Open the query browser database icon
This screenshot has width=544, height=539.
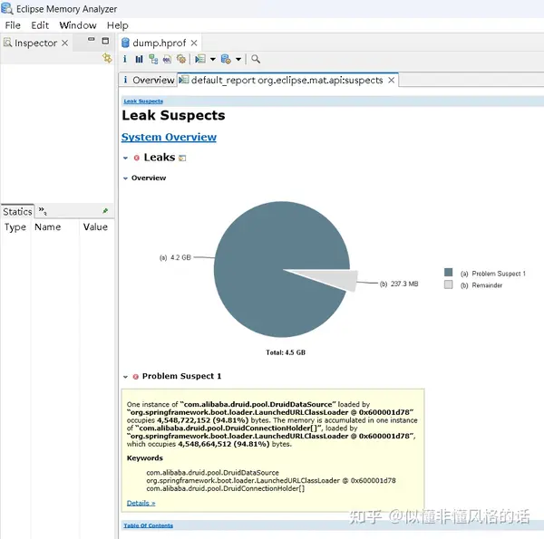(226, 59)
